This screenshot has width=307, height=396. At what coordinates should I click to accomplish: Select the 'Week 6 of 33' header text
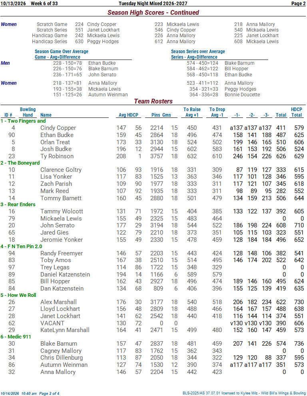point(44,3)
